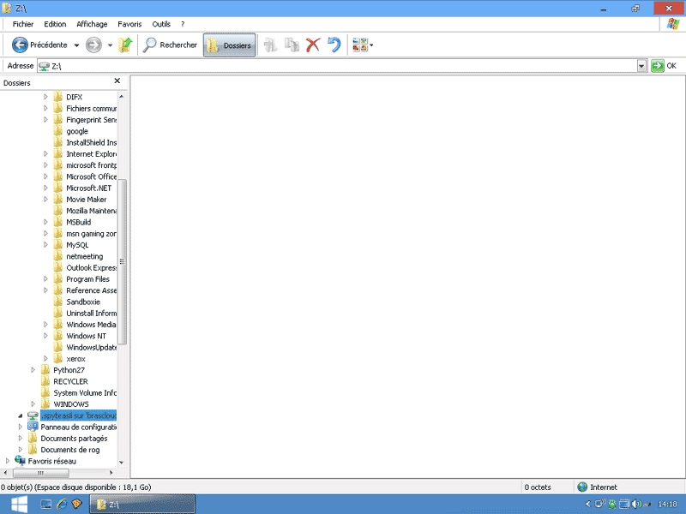Open the forward history dropdown arrow
Screen dimensions: 686x514
[x=110, y=45]
